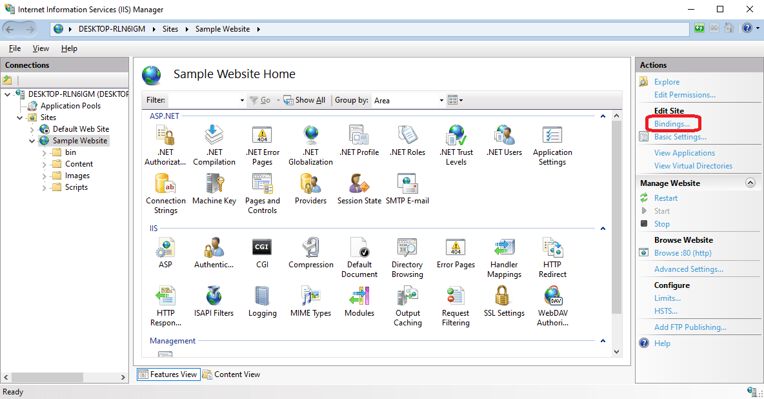Open the SSL Settings feature
Viewport: 764px width, 399px height.
pyautogui.click(x=504, y=302)
